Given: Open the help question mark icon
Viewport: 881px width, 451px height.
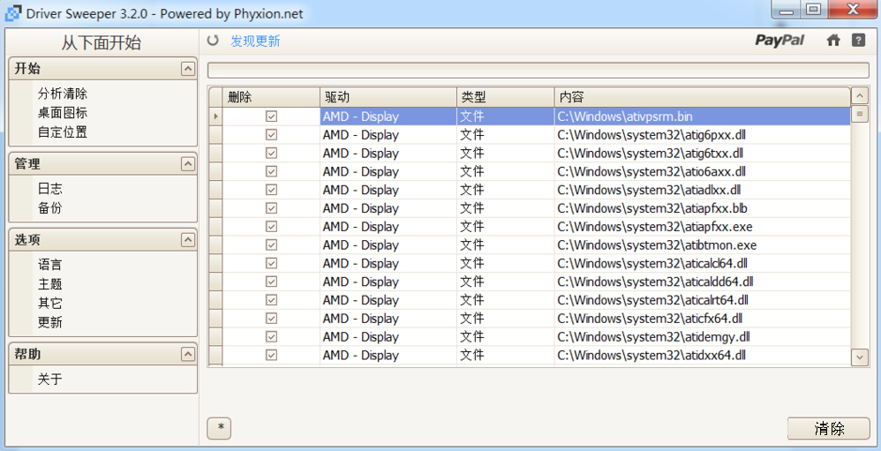Looking at the screenshot, I should 858,41.
